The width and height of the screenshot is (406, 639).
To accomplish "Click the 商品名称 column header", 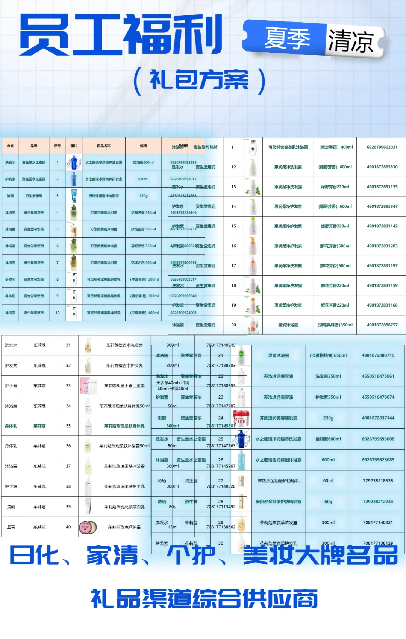I will (104, 146).
